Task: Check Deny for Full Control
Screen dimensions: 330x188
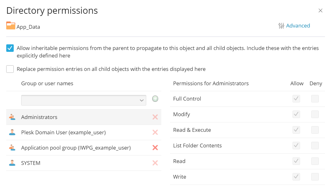Action: [315, 98]
